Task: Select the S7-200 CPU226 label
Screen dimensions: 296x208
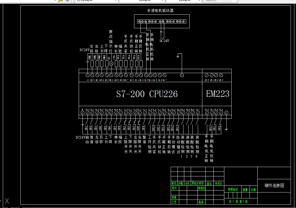Action: (147, 94)
